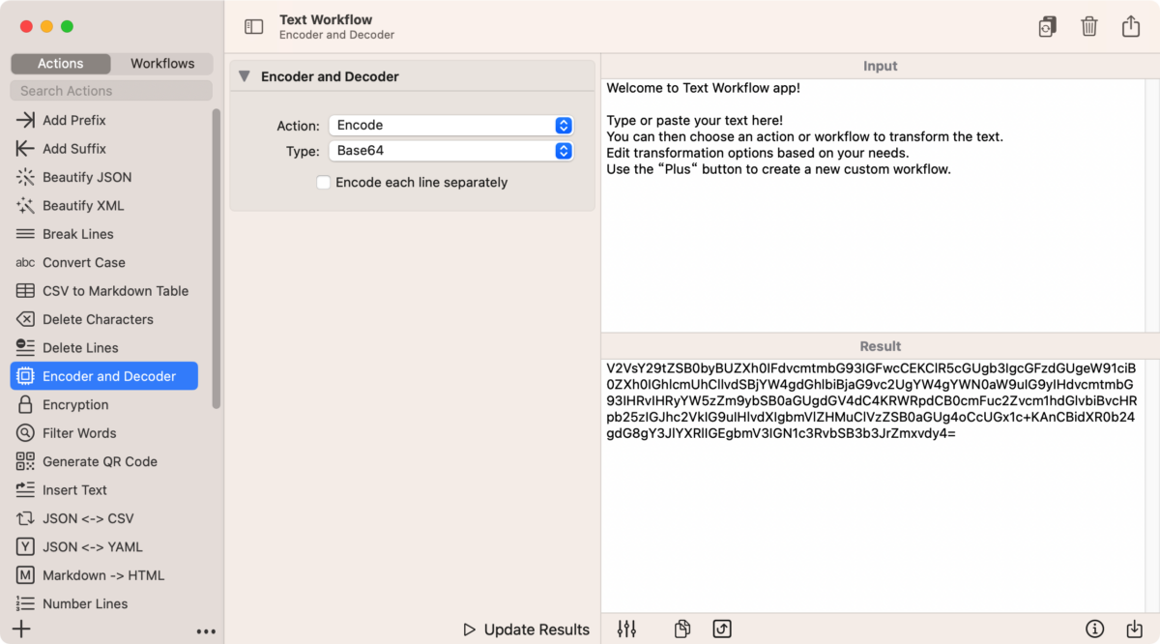The height and width of the screenshot is (644, 1160).
Task: Open the JSON <-> YAML action icon
Action: [25, 547]
